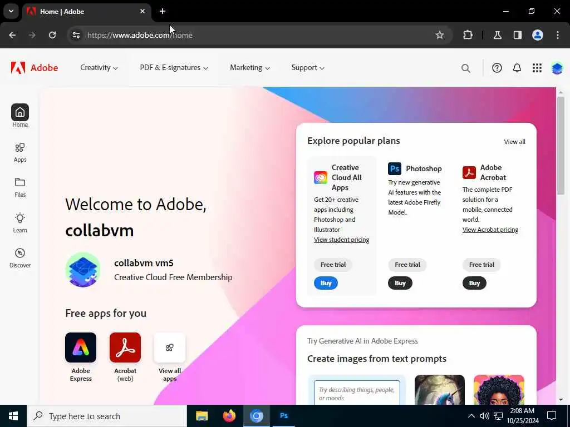Click the search magnifier in Adobe header

[x=466, y=68]
